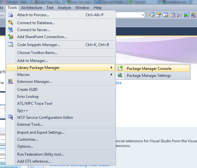The image size is (197, 168).
Task: Click the hammer and wrench toolbar icon
Action: [180, 15]
